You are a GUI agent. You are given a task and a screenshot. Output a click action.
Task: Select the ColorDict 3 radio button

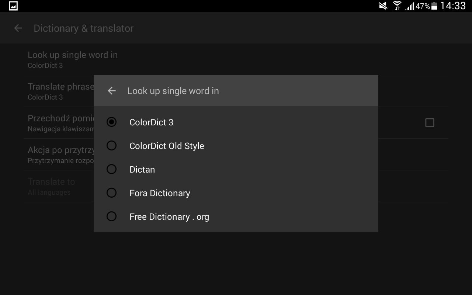(x=111, y=122)
